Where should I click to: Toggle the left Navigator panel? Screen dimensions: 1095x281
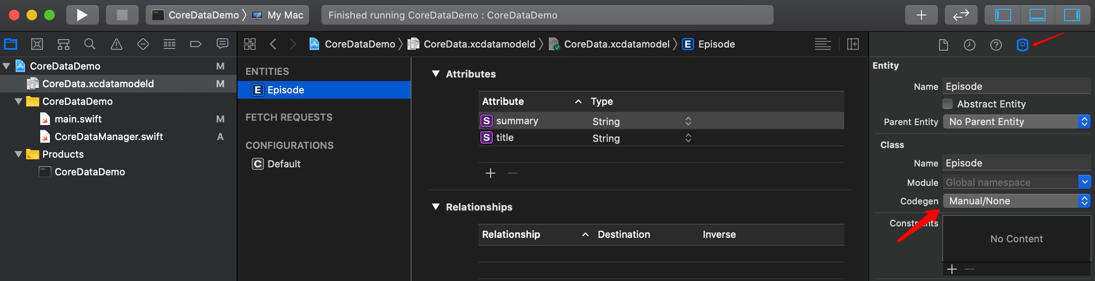click(1003, 15)
